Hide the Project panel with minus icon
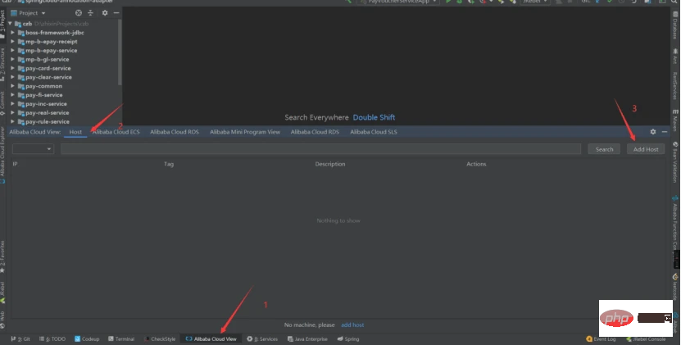This screenshot has width=681, height=345. click(x=116, y=13)
